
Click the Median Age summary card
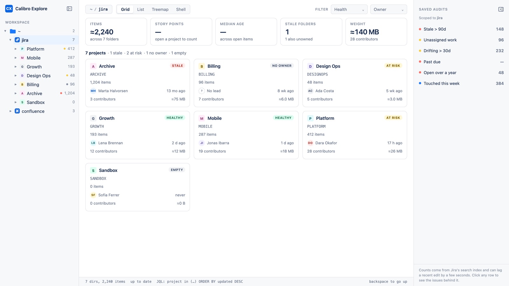coord(246,32)
